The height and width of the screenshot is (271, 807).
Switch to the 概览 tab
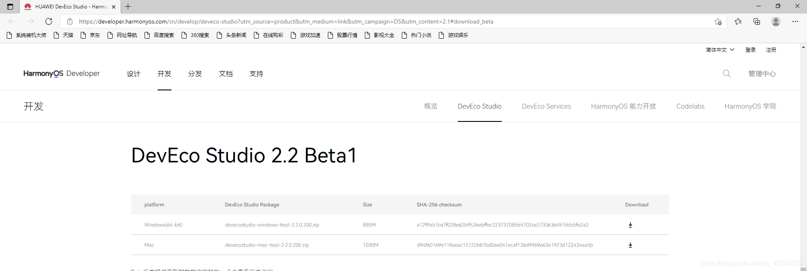pos(431,106)
